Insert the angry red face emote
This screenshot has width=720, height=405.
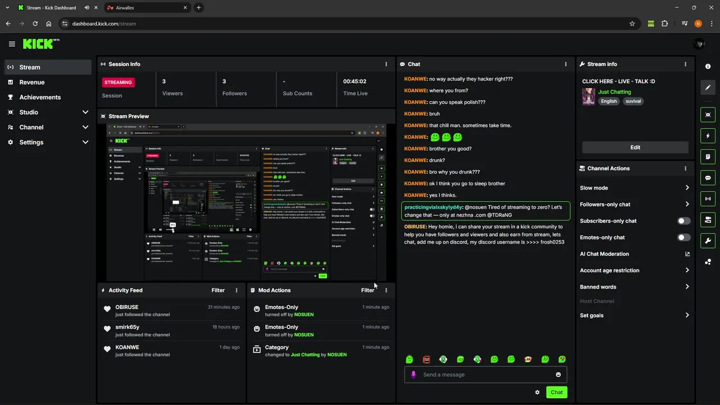coord(426,359)
